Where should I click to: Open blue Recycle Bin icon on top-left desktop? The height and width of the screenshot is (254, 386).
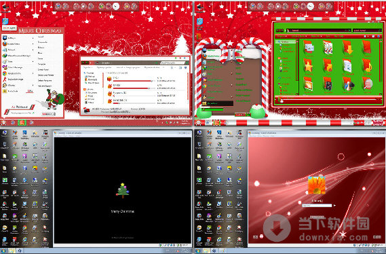coord(5,21)
